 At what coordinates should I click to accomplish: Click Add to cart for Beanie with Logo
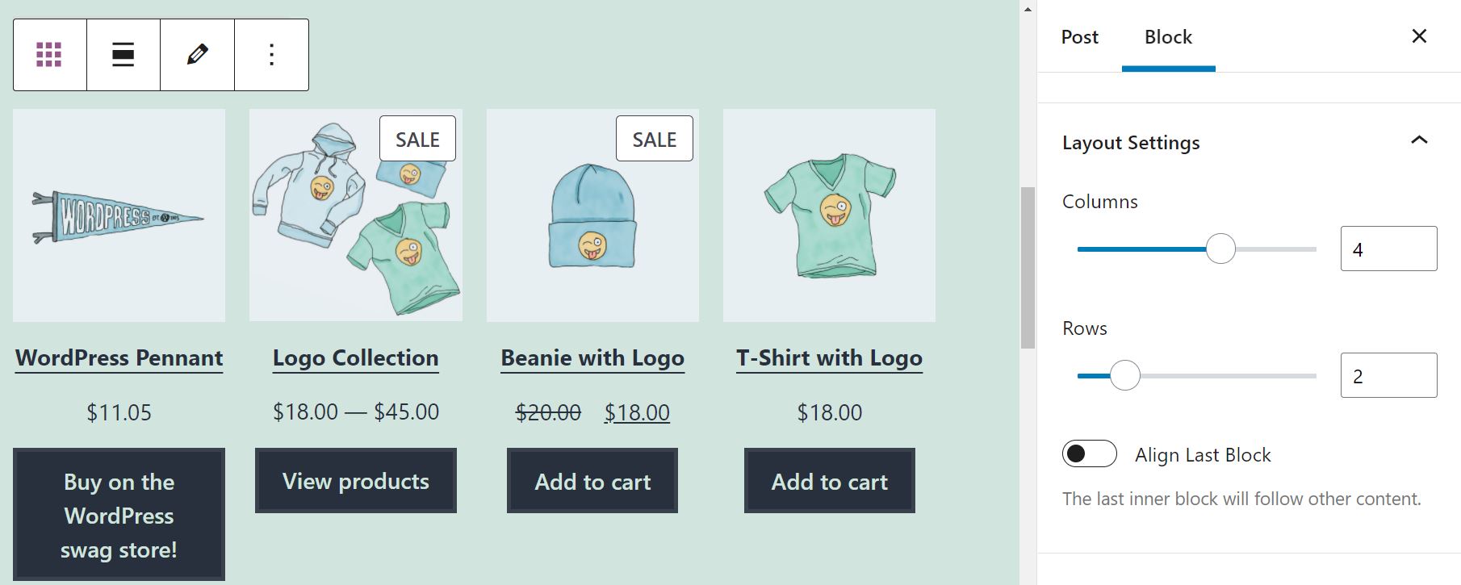[592, 482]
